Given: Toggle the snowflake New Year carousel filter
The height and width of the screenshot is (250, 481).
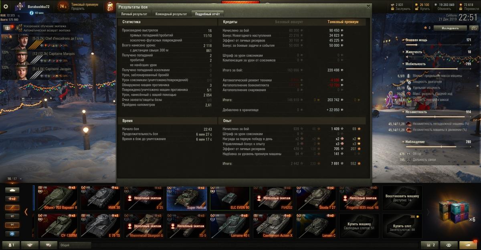Looking at the screenshot, I should click(x=12, y=234).
